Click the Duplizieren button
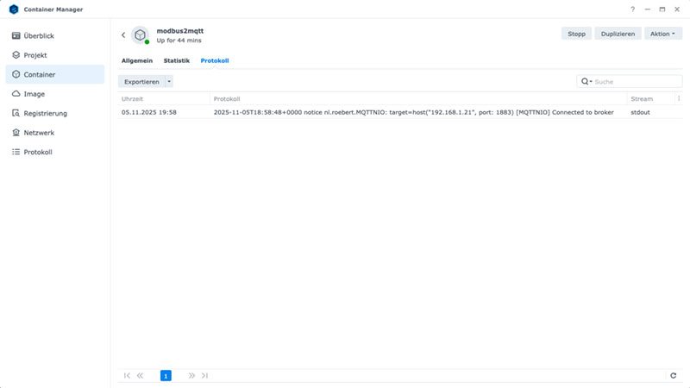 tap(618, 34)
